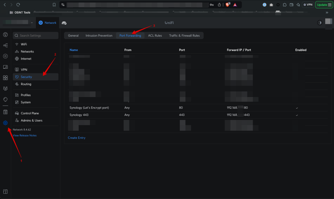Open the Extensions puzzle icon

[x=284, y=5]
